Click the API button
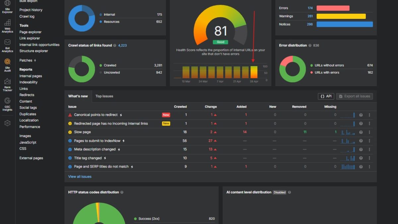This screenshot has width=398, height=224. (x=326, y=96)
